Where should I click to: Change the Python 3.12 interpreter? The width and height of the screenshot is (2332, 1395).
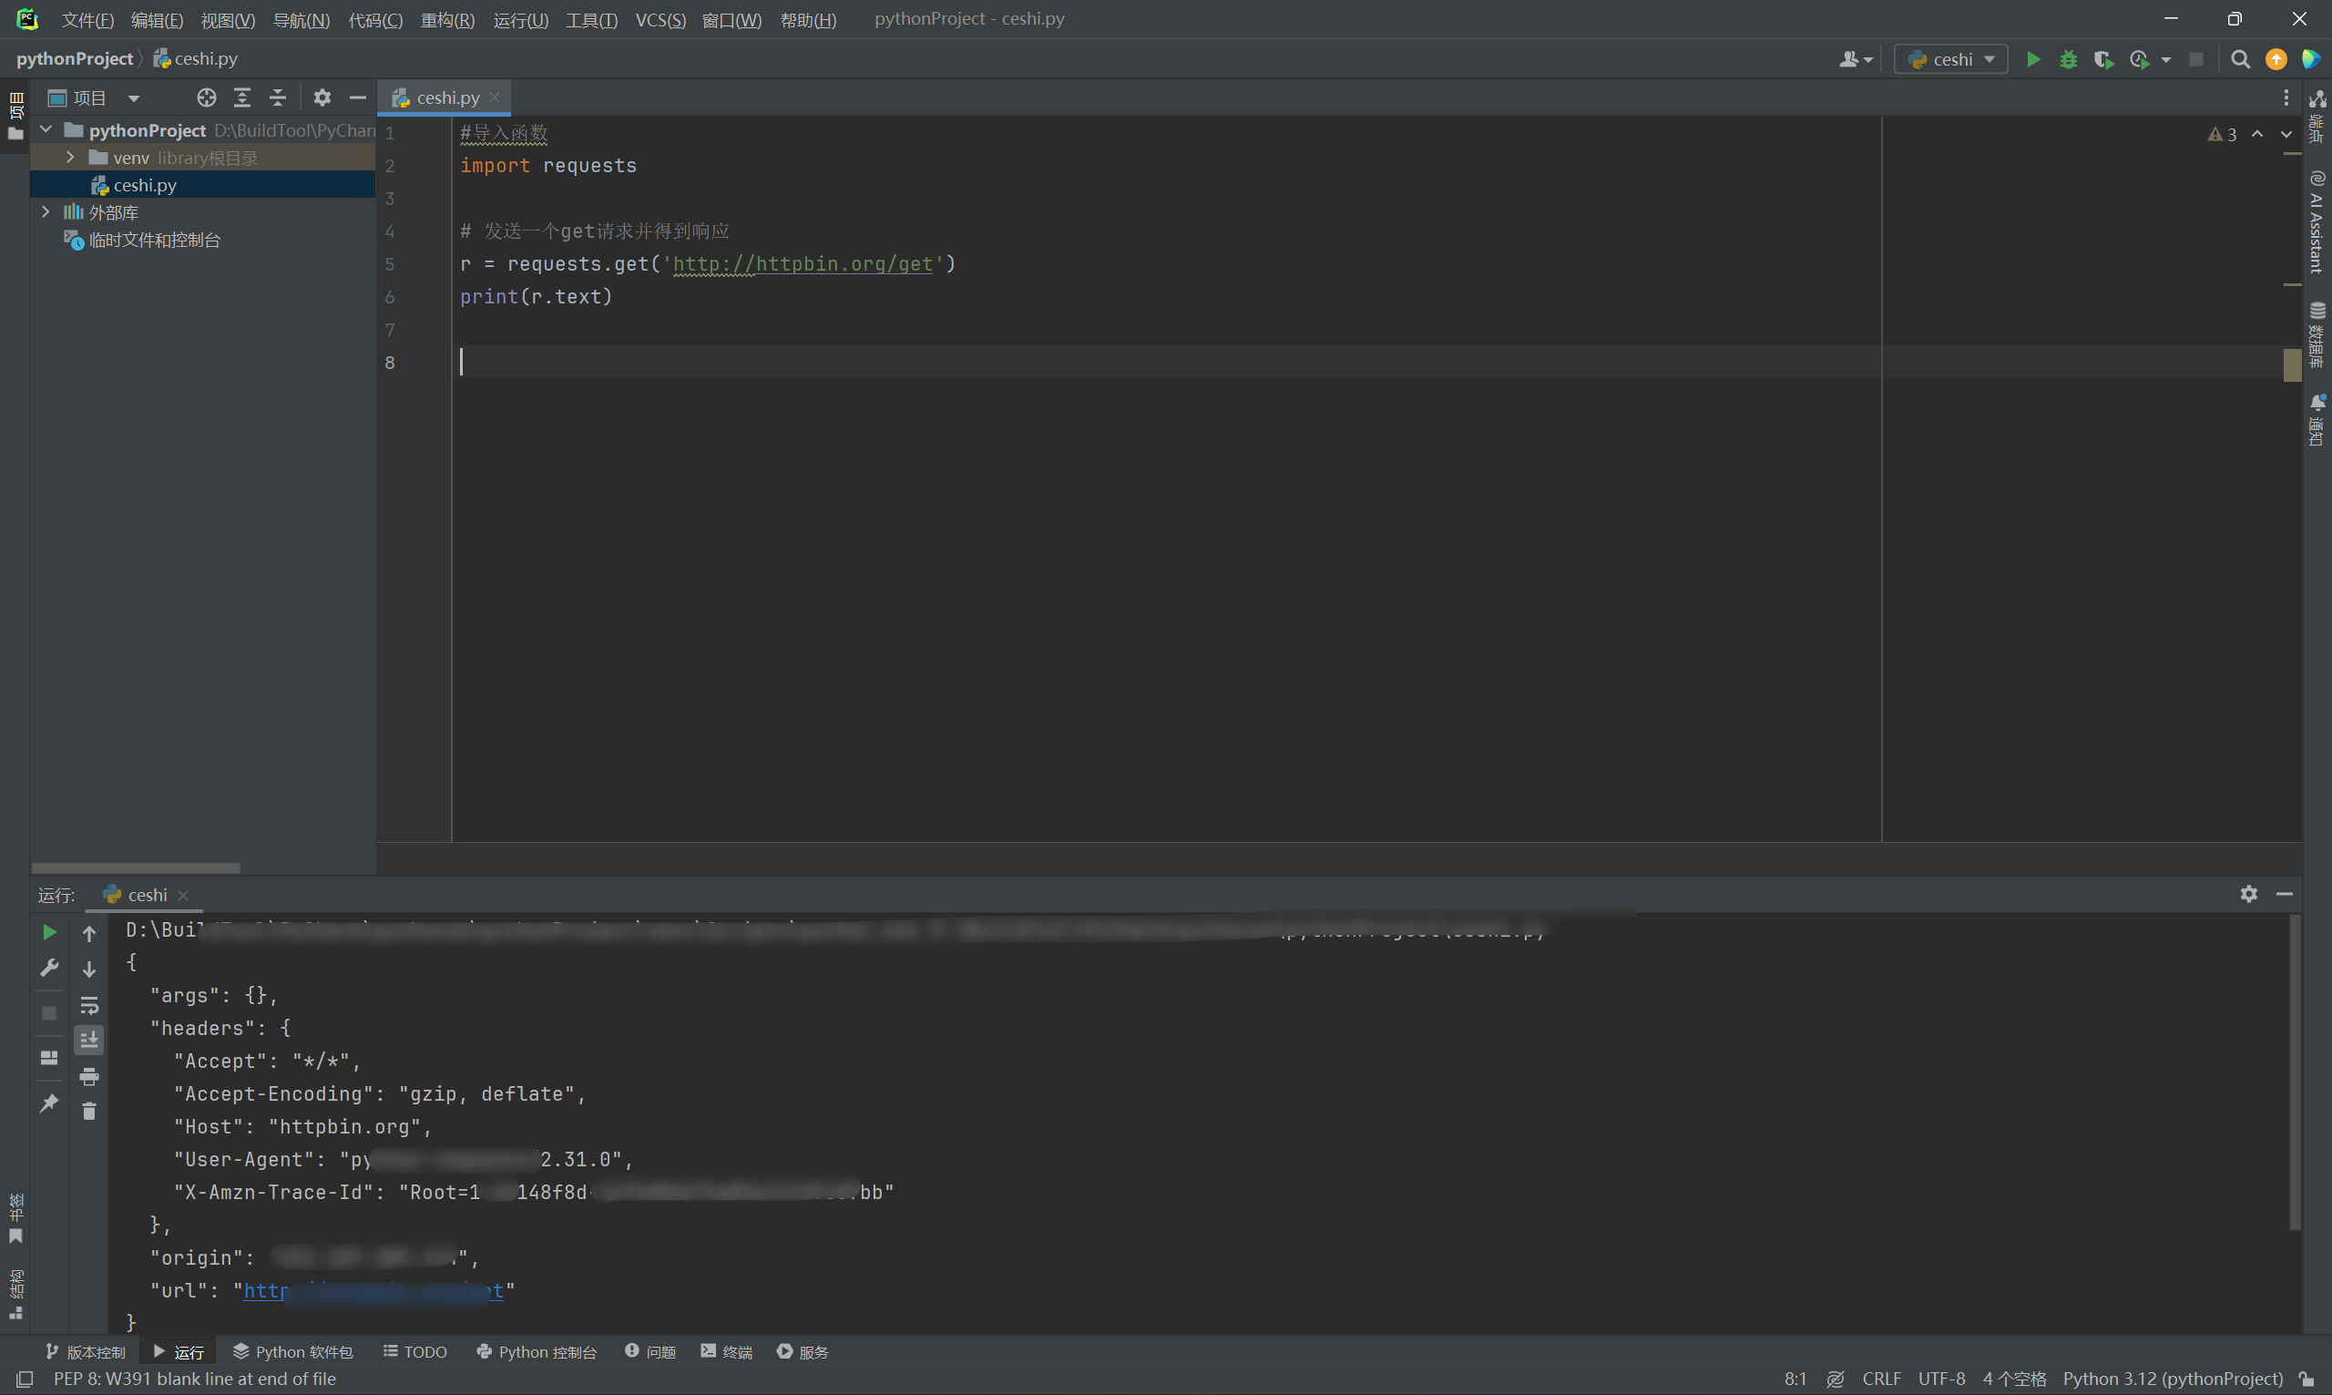click(x=2173, y=1378)
